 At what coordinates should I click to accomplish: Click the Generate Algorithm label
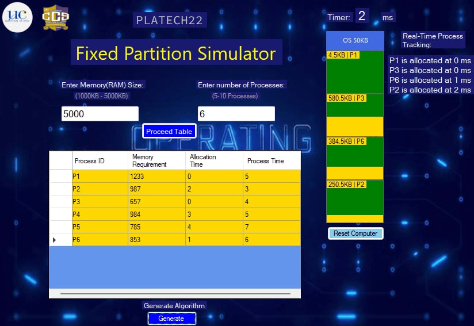(174, 306)
